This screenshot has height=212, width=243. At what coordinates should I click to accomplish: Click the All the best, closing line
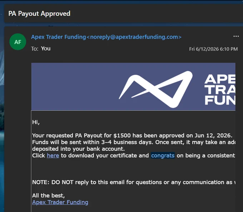tap(48, 196)
